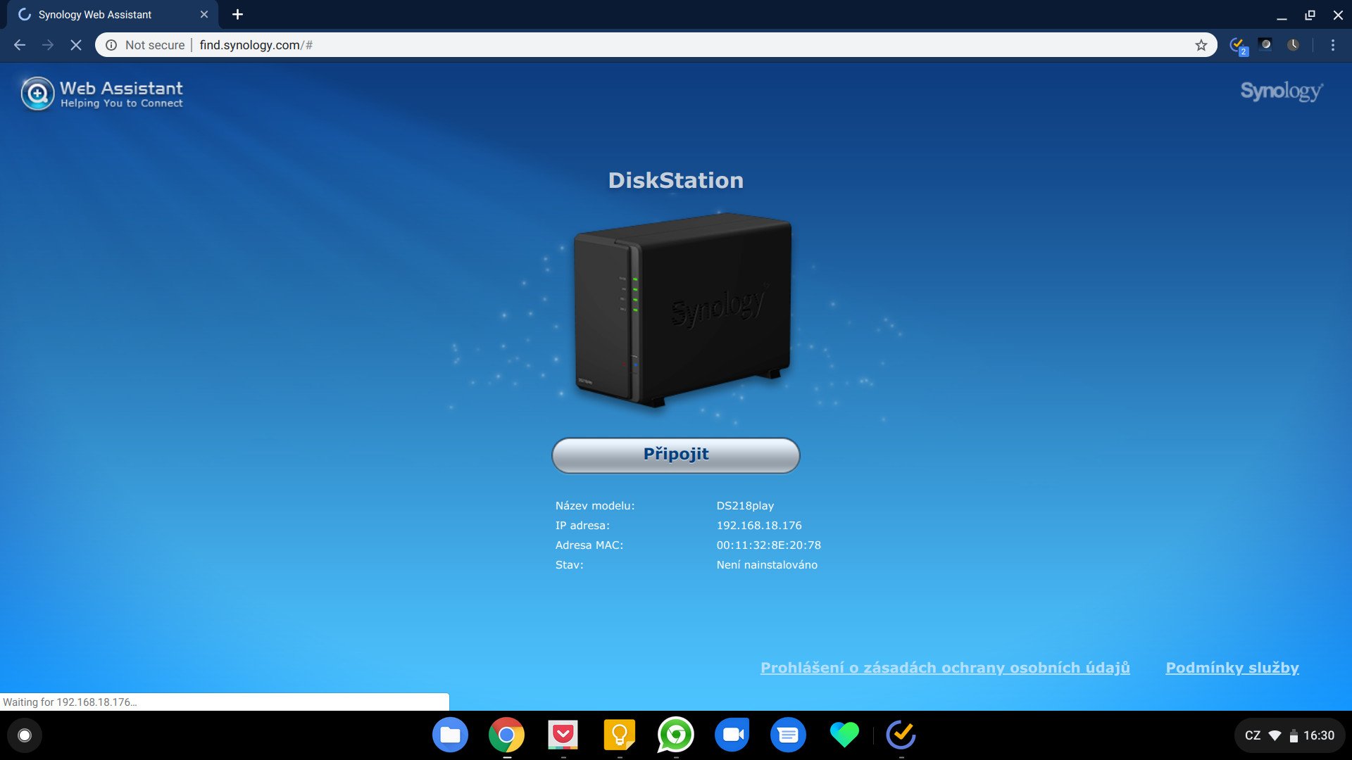1352x760 pixels.
Task: Select the IP address 192.168.18.176
Action: point(759,526)
